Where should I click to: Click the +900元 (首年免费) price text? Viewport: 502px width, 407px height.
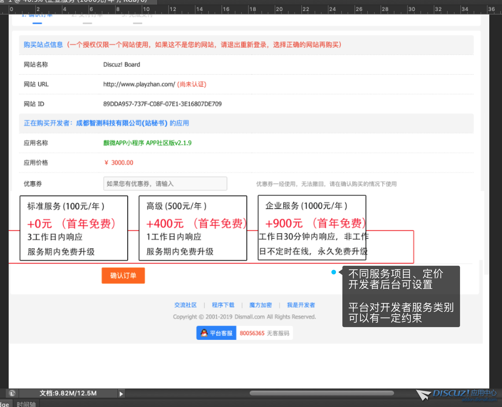[315, 223]
